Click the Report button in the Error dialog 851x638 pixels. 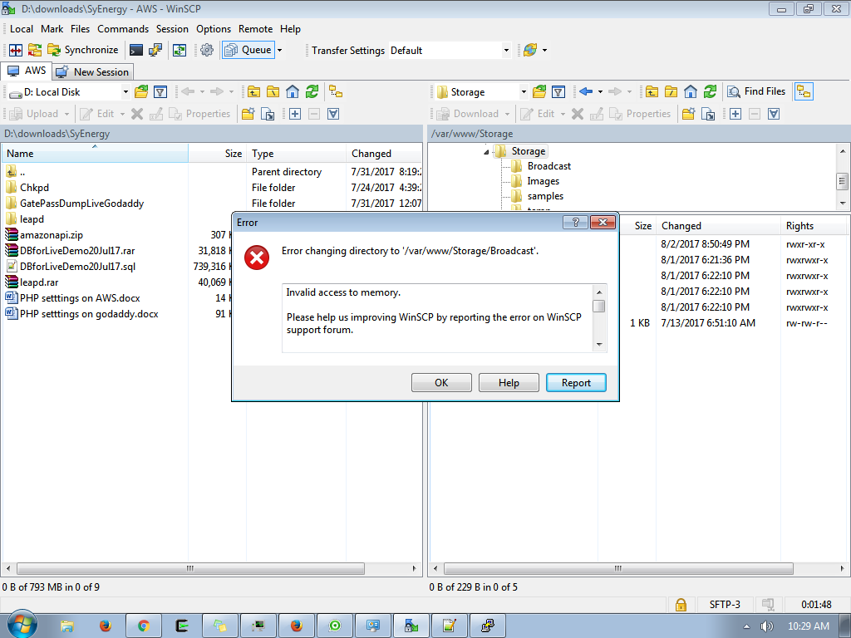[x=576, y=383]
